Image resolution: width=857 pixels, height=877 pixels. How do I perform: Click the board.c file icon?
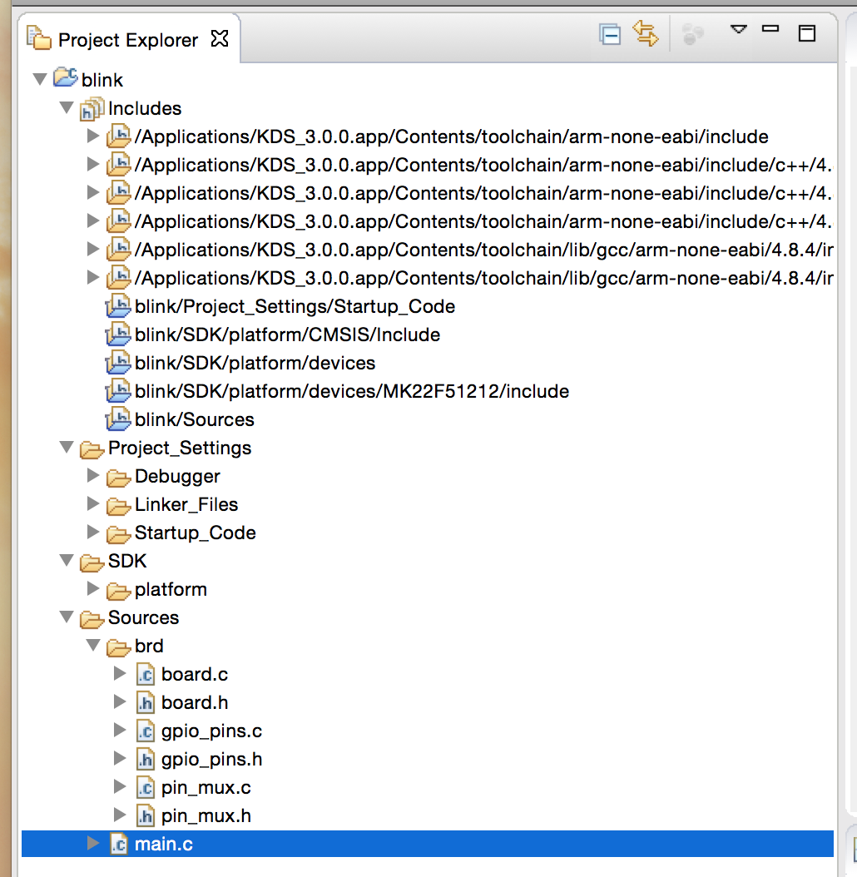tap(145, 675)
